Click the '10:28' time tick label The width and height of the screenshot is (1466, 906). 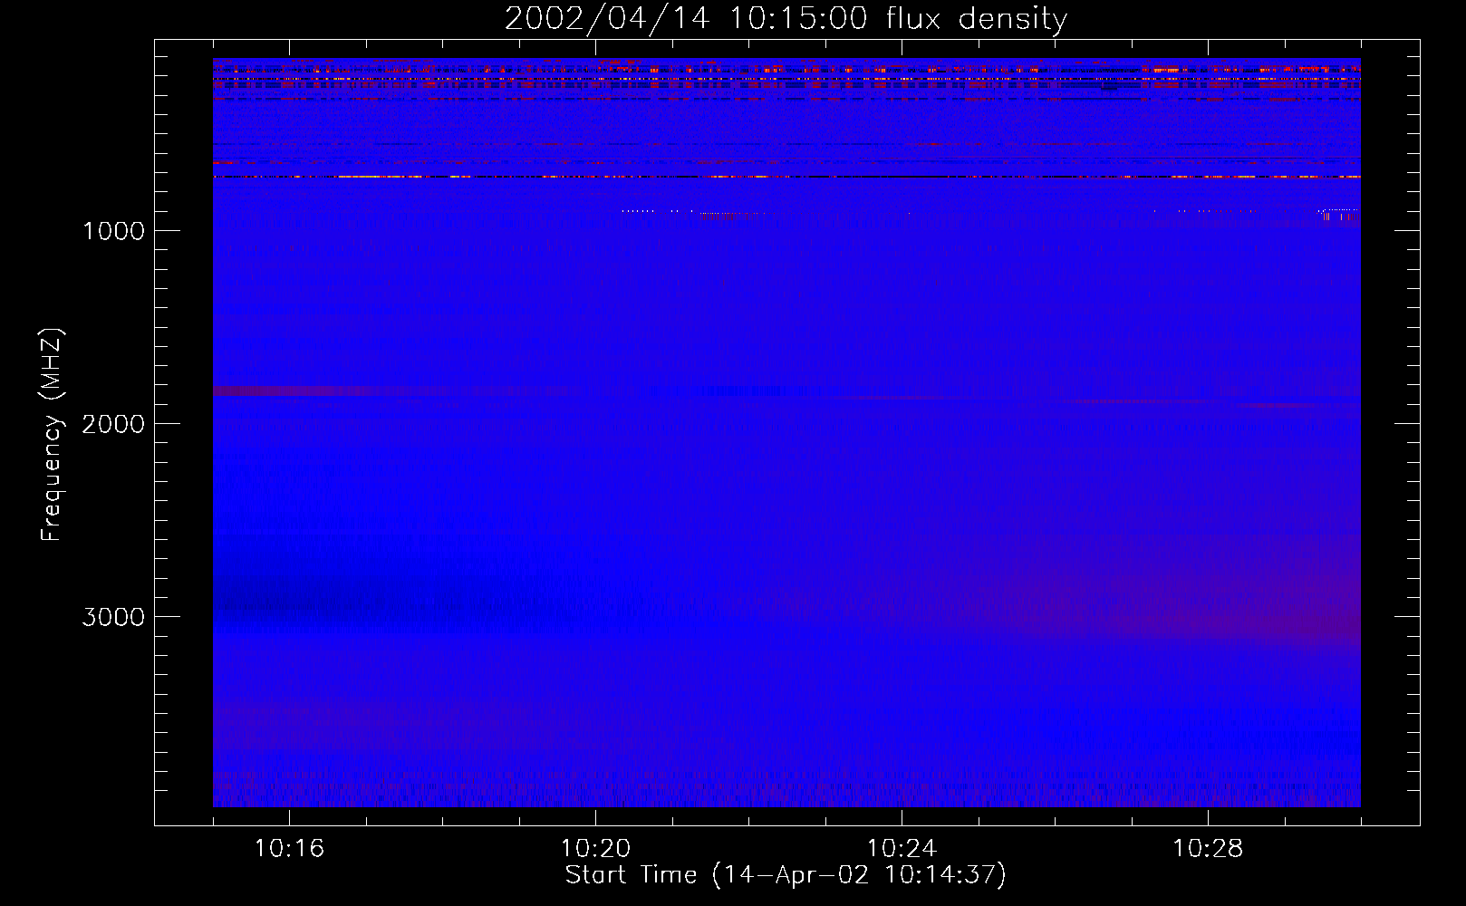point(1208,849)
